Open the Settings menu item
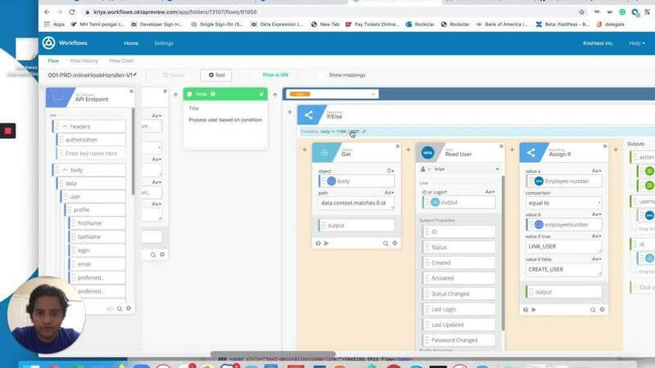The image size is (655, 368). (164, 43)
